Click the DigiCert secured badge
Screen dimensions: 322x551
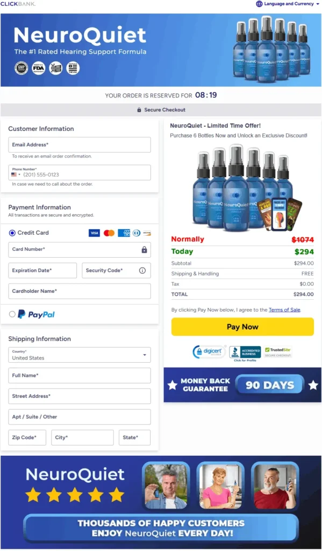(x=209, y=352)
